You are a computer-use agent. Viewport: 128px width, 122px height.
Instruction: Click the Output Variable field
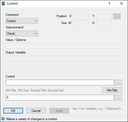(x=64, y=59)
